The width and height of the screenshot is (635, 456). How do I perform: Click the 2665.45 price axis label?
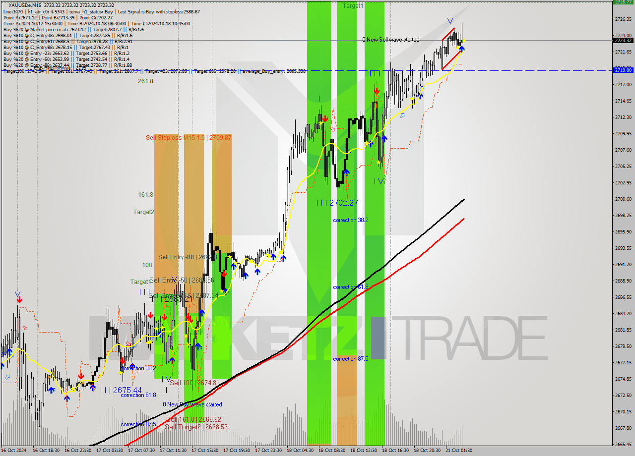[x=623, y=444]
